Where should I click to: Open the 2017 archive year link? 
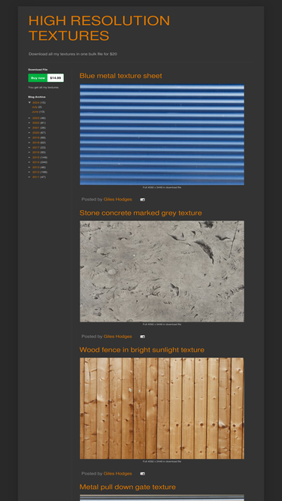point(36,148)
